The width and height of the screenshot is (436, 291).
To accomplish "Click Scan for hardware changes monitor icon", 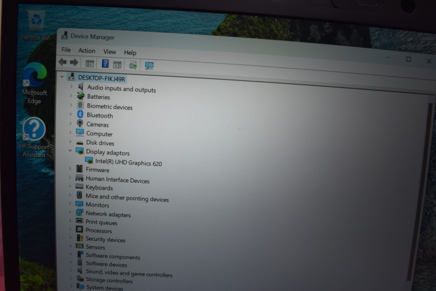I will (x=149, y=66).
